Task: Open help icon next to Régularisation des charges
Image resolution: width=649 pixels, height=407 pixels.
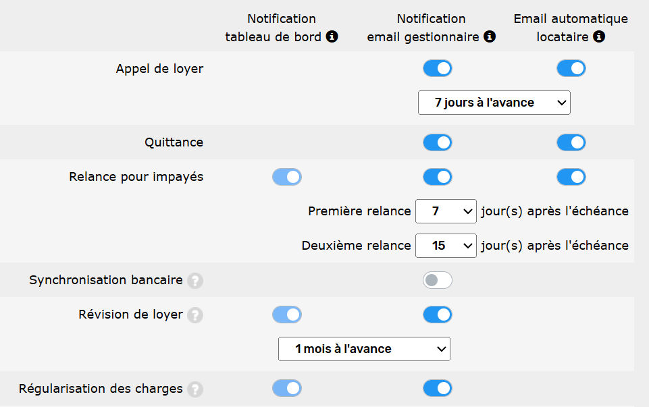Action: (x=195, y=389)
